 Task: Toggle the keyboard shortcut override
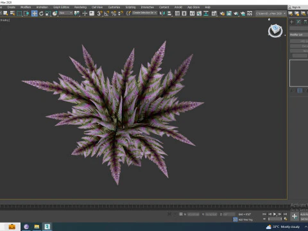[92, 13]
